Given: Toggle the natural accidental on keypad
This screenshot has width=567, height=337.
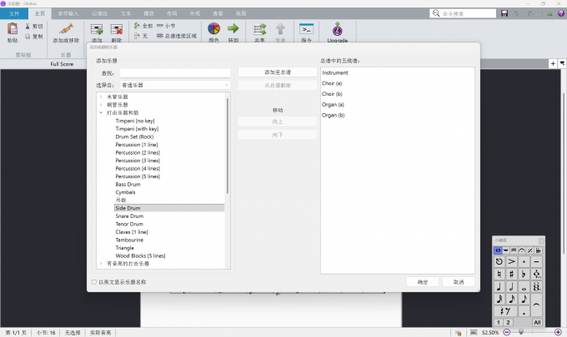Looking at the screenshot, I should coord(499,274).
